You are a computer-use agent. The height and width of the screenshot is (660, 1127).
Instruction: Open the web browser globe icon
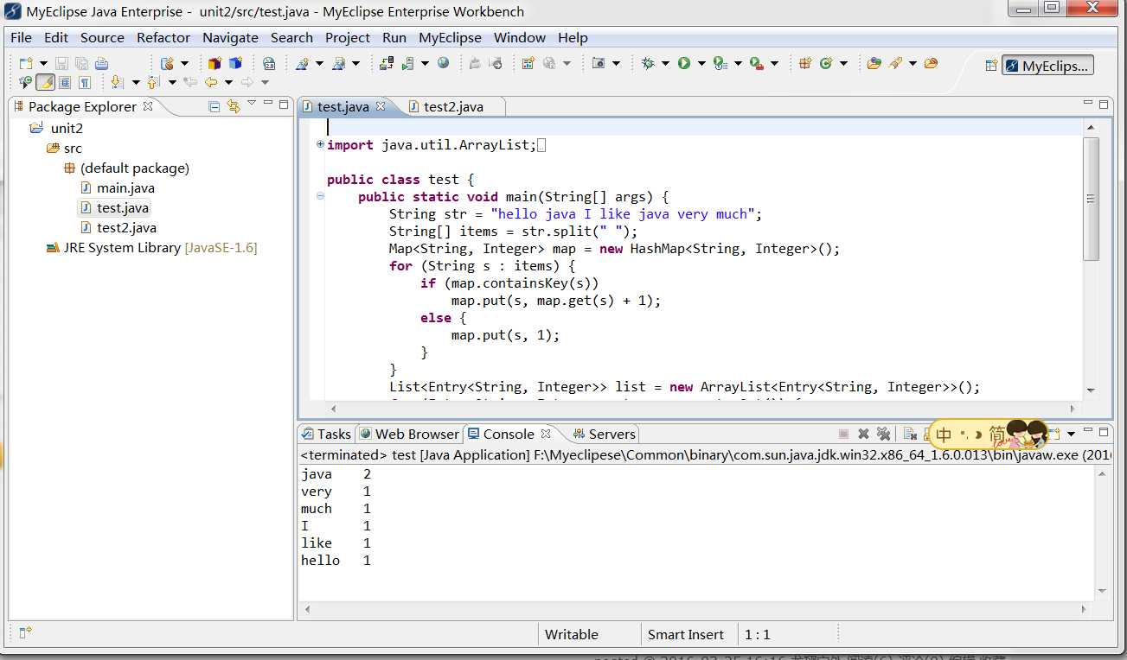pos(444,63)
